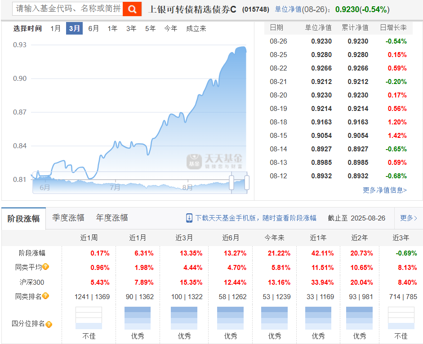Click the 截止至 2025-08-26 date text

356,218
